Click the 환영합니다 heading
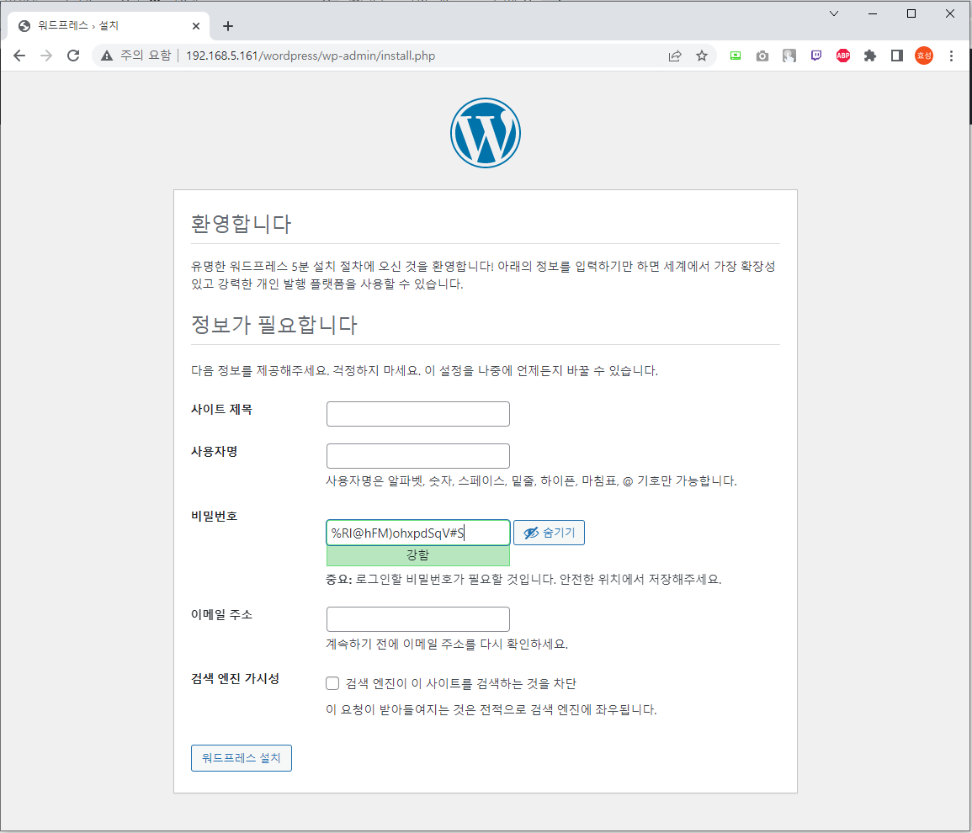 tap(242, 224)
